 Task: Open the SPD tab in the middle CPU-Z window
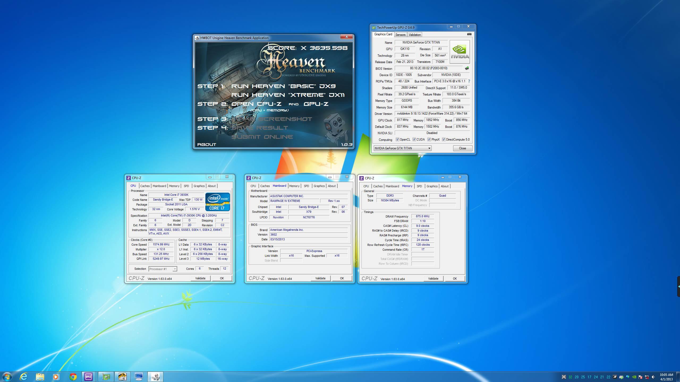[306, 186]
